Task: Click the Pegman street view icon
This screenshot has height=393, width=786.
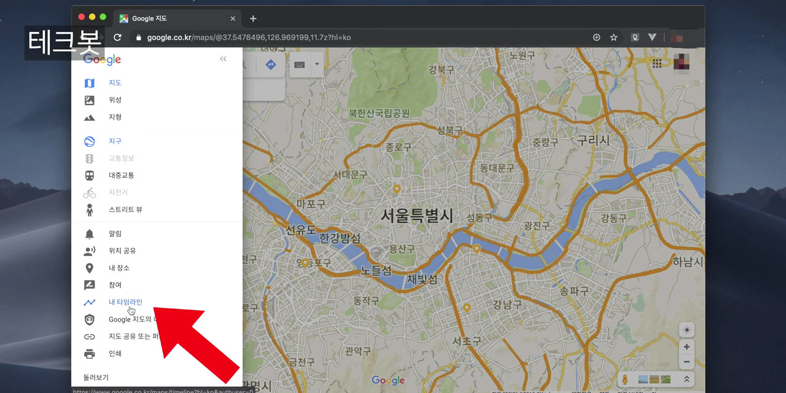Action: click(626, 379)
